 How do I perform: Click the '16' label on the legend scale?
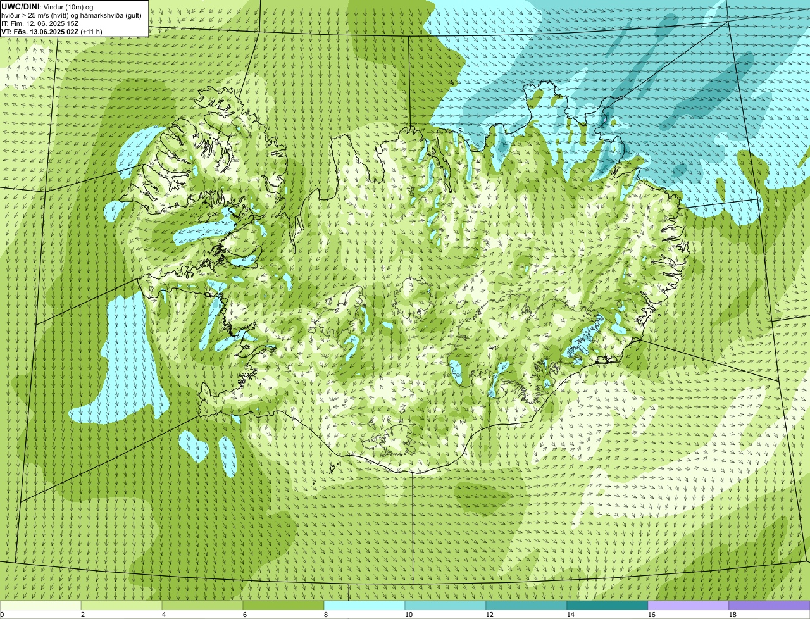[x=652, y=615]
